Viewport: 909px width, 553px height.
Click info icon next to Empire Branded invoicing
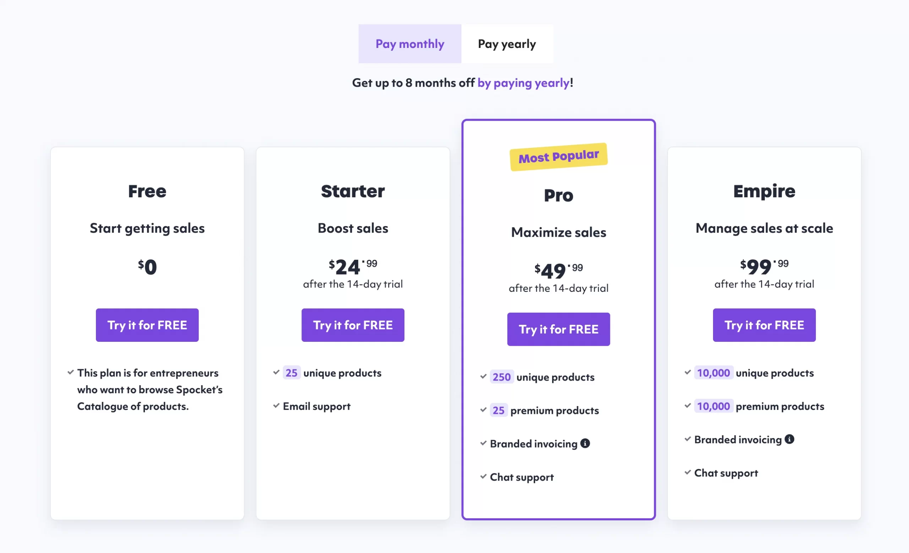tap(789, 439)
